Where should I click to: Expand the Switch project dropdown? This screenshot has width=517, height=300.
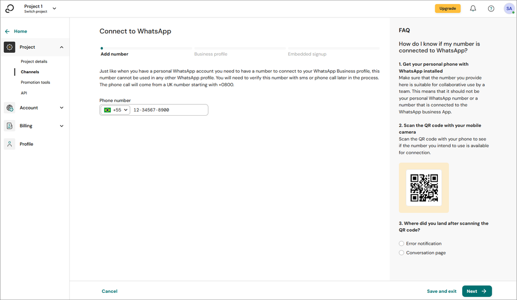click(x=55, y=9)
